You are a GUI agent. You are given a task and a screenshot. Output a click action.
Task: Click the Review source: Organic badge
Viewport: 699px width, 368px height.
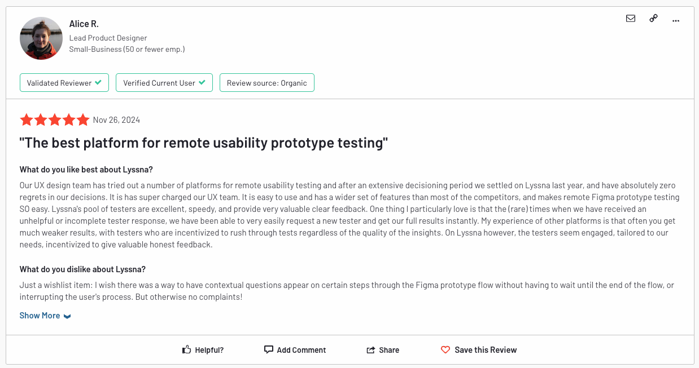[x=267, y=83]
